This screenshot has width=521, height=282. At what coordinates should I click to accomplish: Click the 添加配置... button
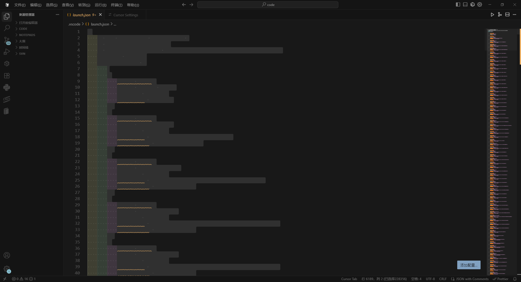[469, 265]
